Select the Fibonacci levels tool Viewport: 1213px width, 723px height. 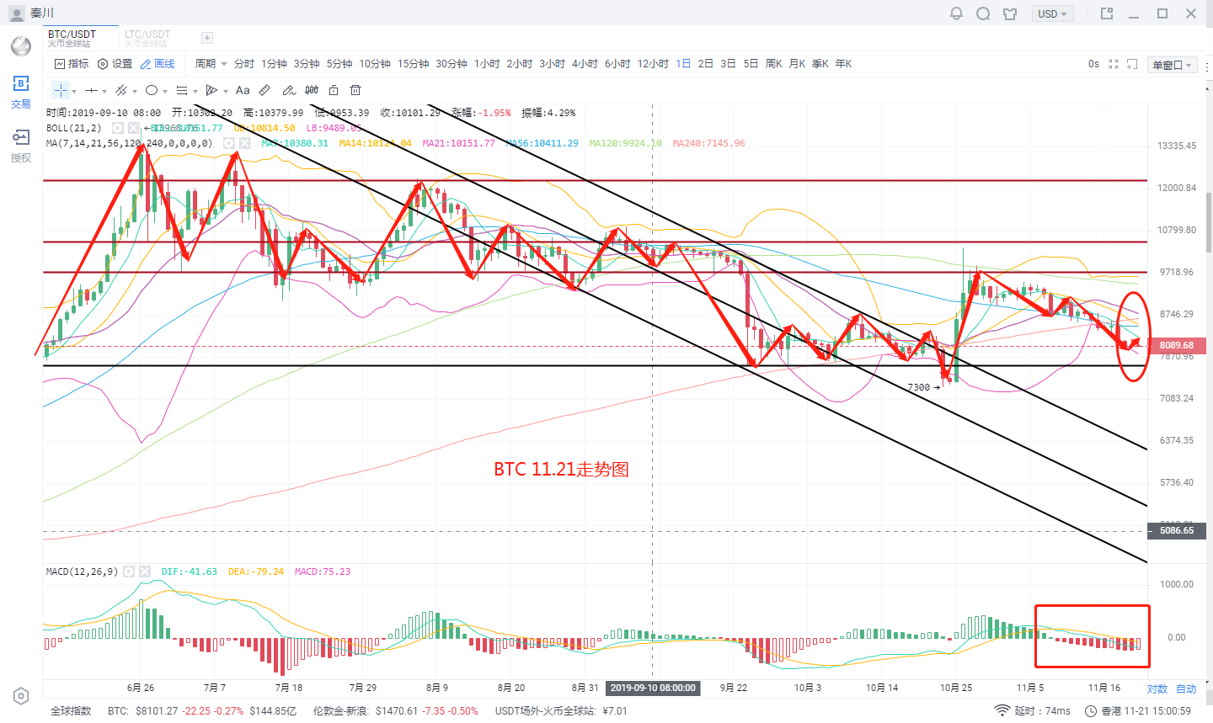coord(182,90)
